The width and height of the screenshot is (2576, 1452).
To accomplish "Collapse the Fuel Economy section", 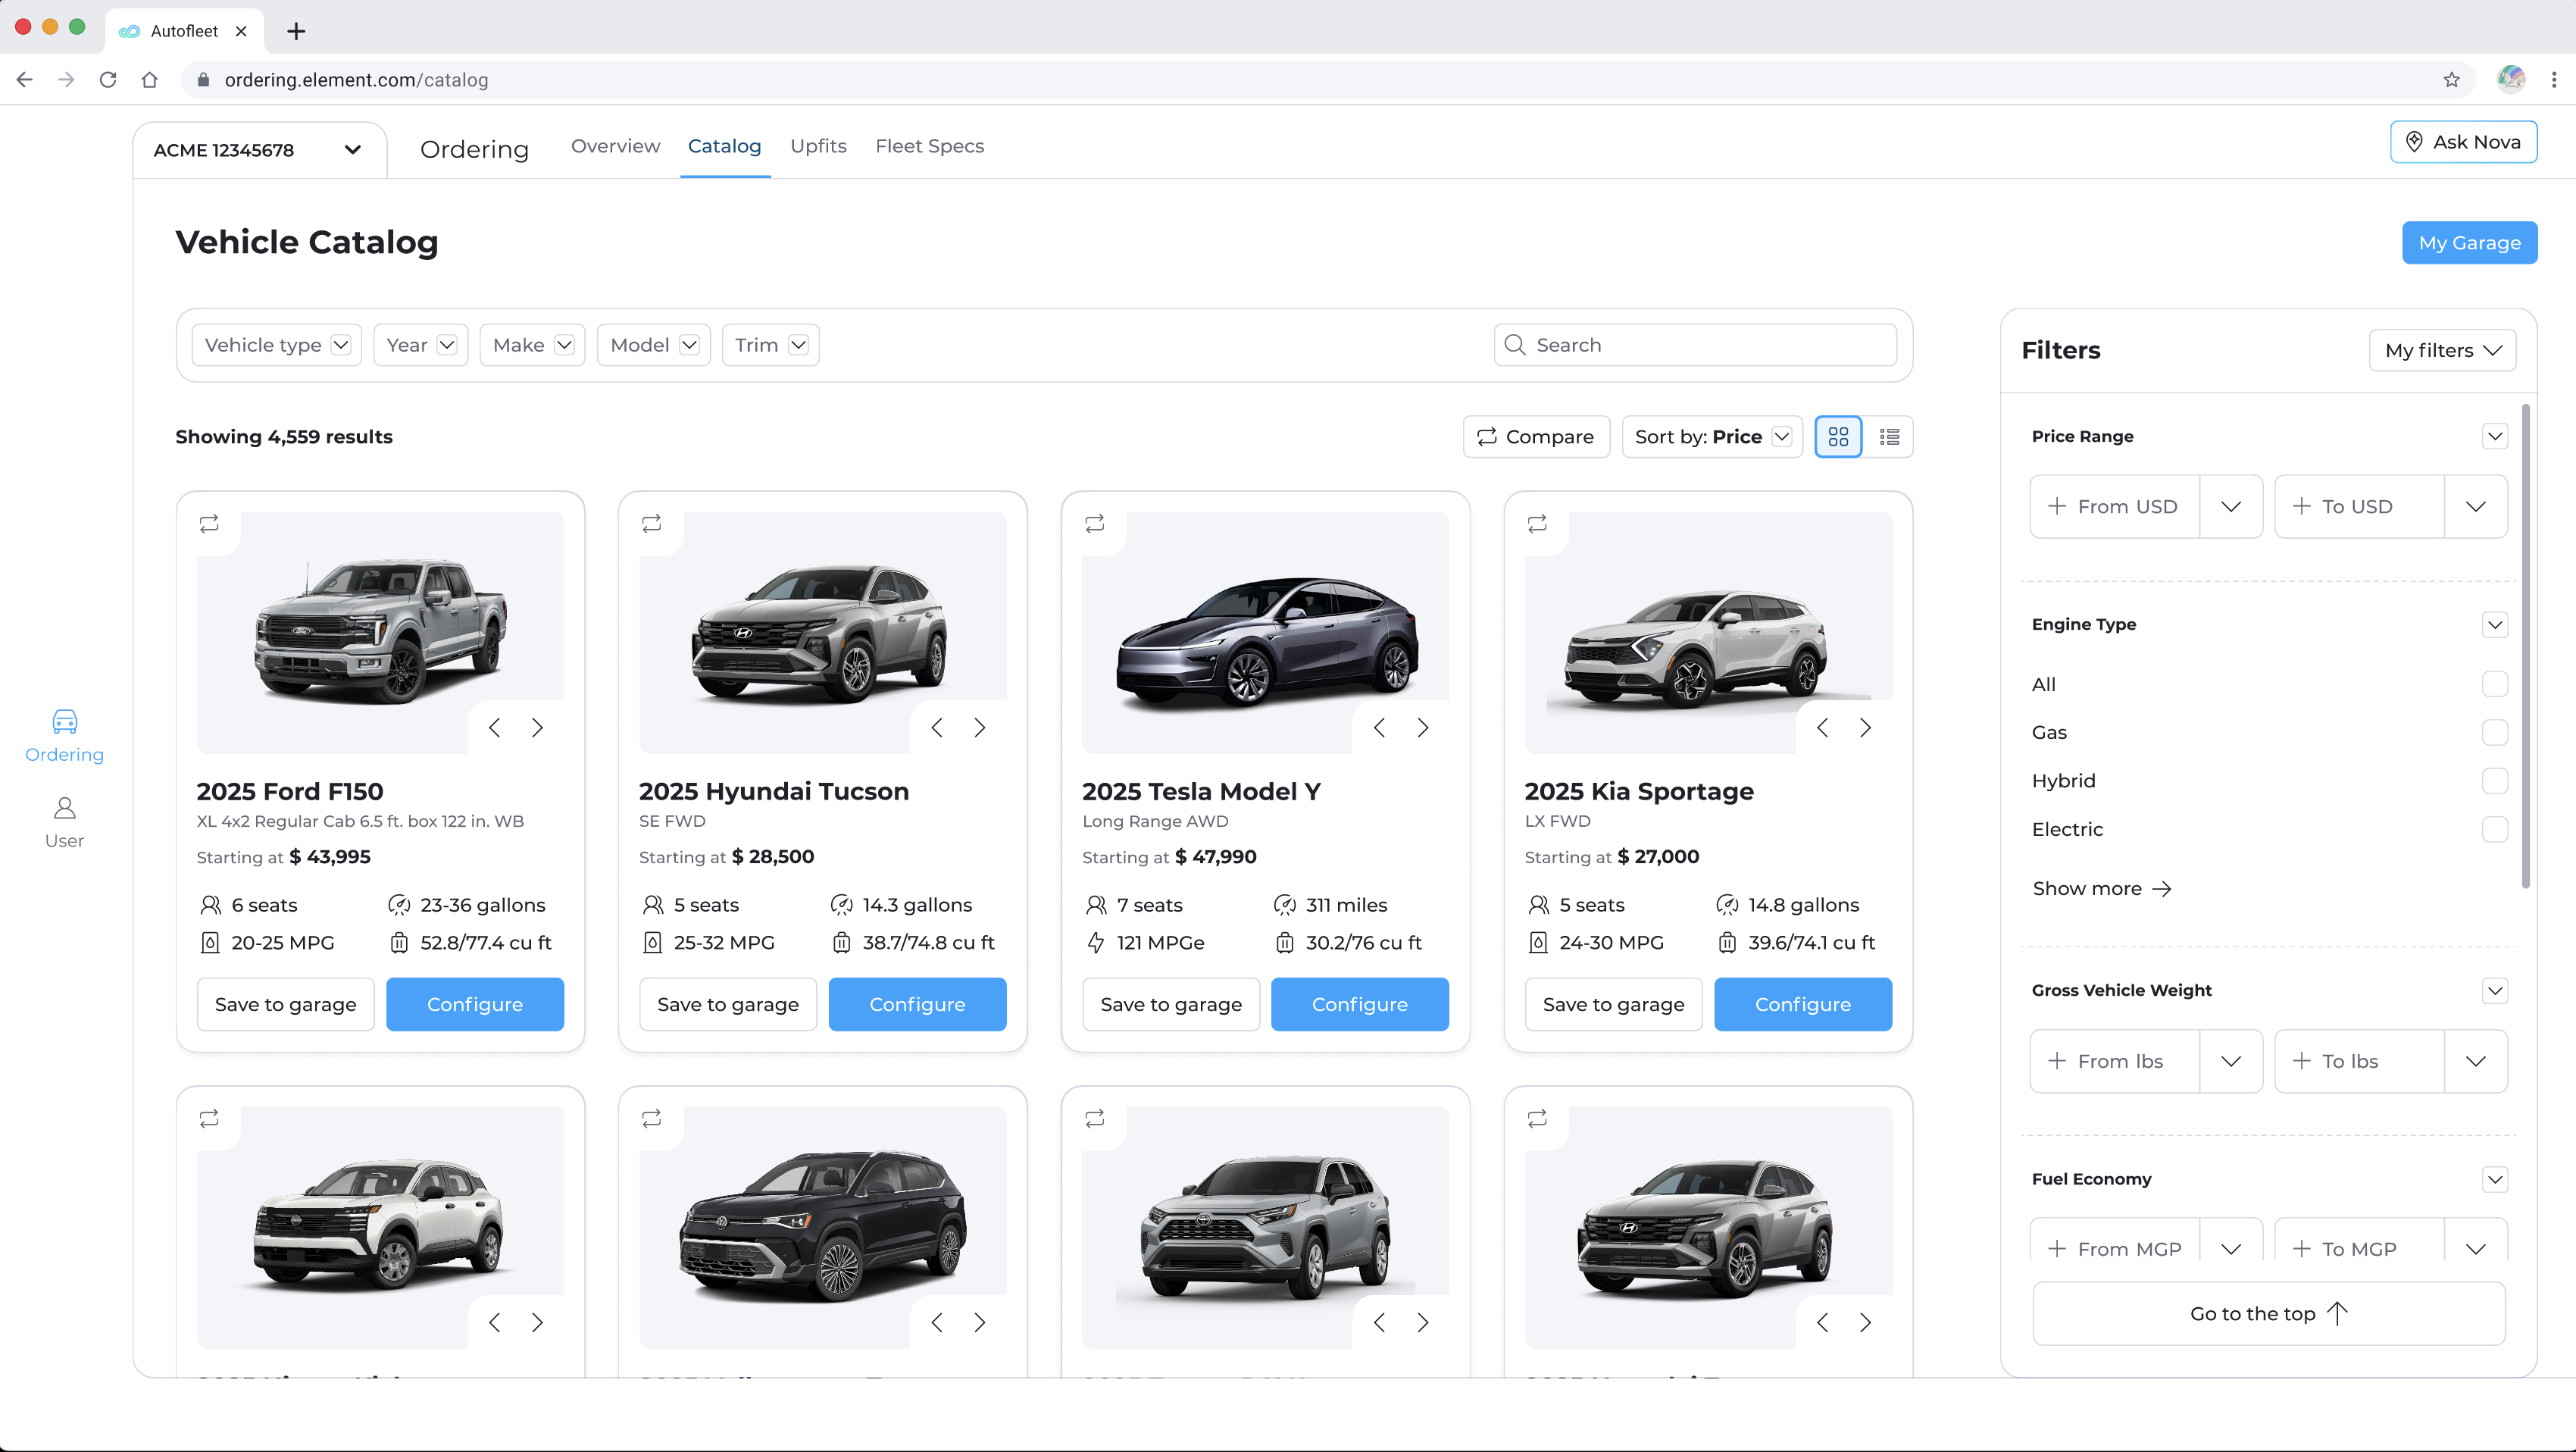I will point(2495,1179).
